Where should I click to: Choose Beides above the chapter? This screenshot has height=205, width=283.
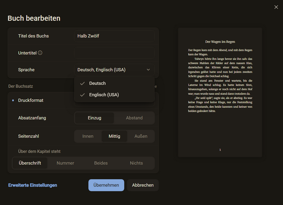(101, 163)
